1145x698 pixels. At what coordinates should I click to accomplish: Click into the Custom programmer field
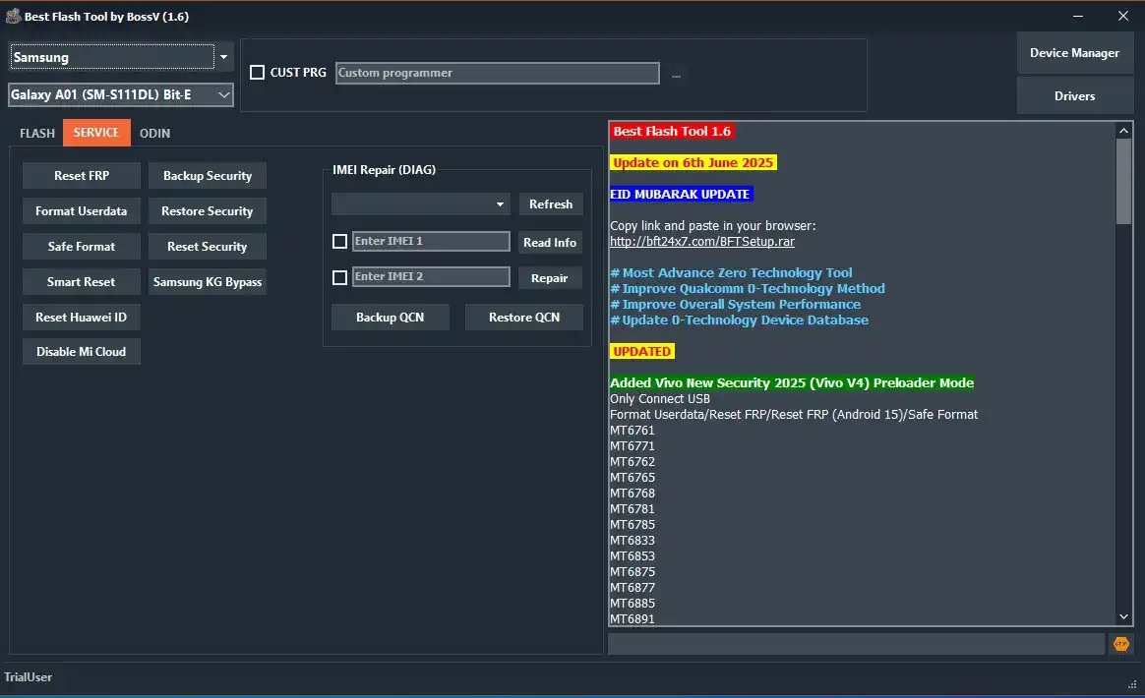click(x=498, y=73)
